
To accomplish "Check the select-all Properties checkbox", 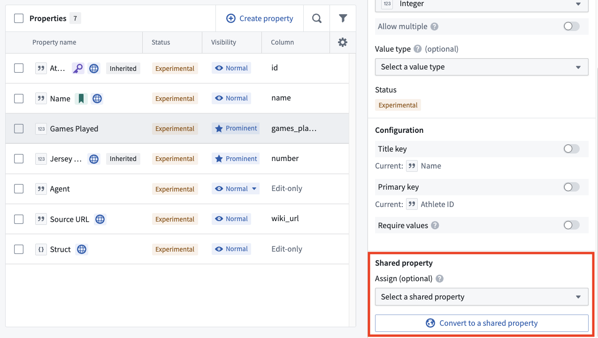I will 19,18.
